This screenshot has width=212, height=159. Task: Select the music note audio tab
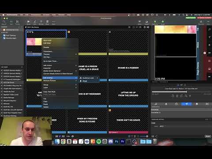pyautogui.click(x=156, y=104)
